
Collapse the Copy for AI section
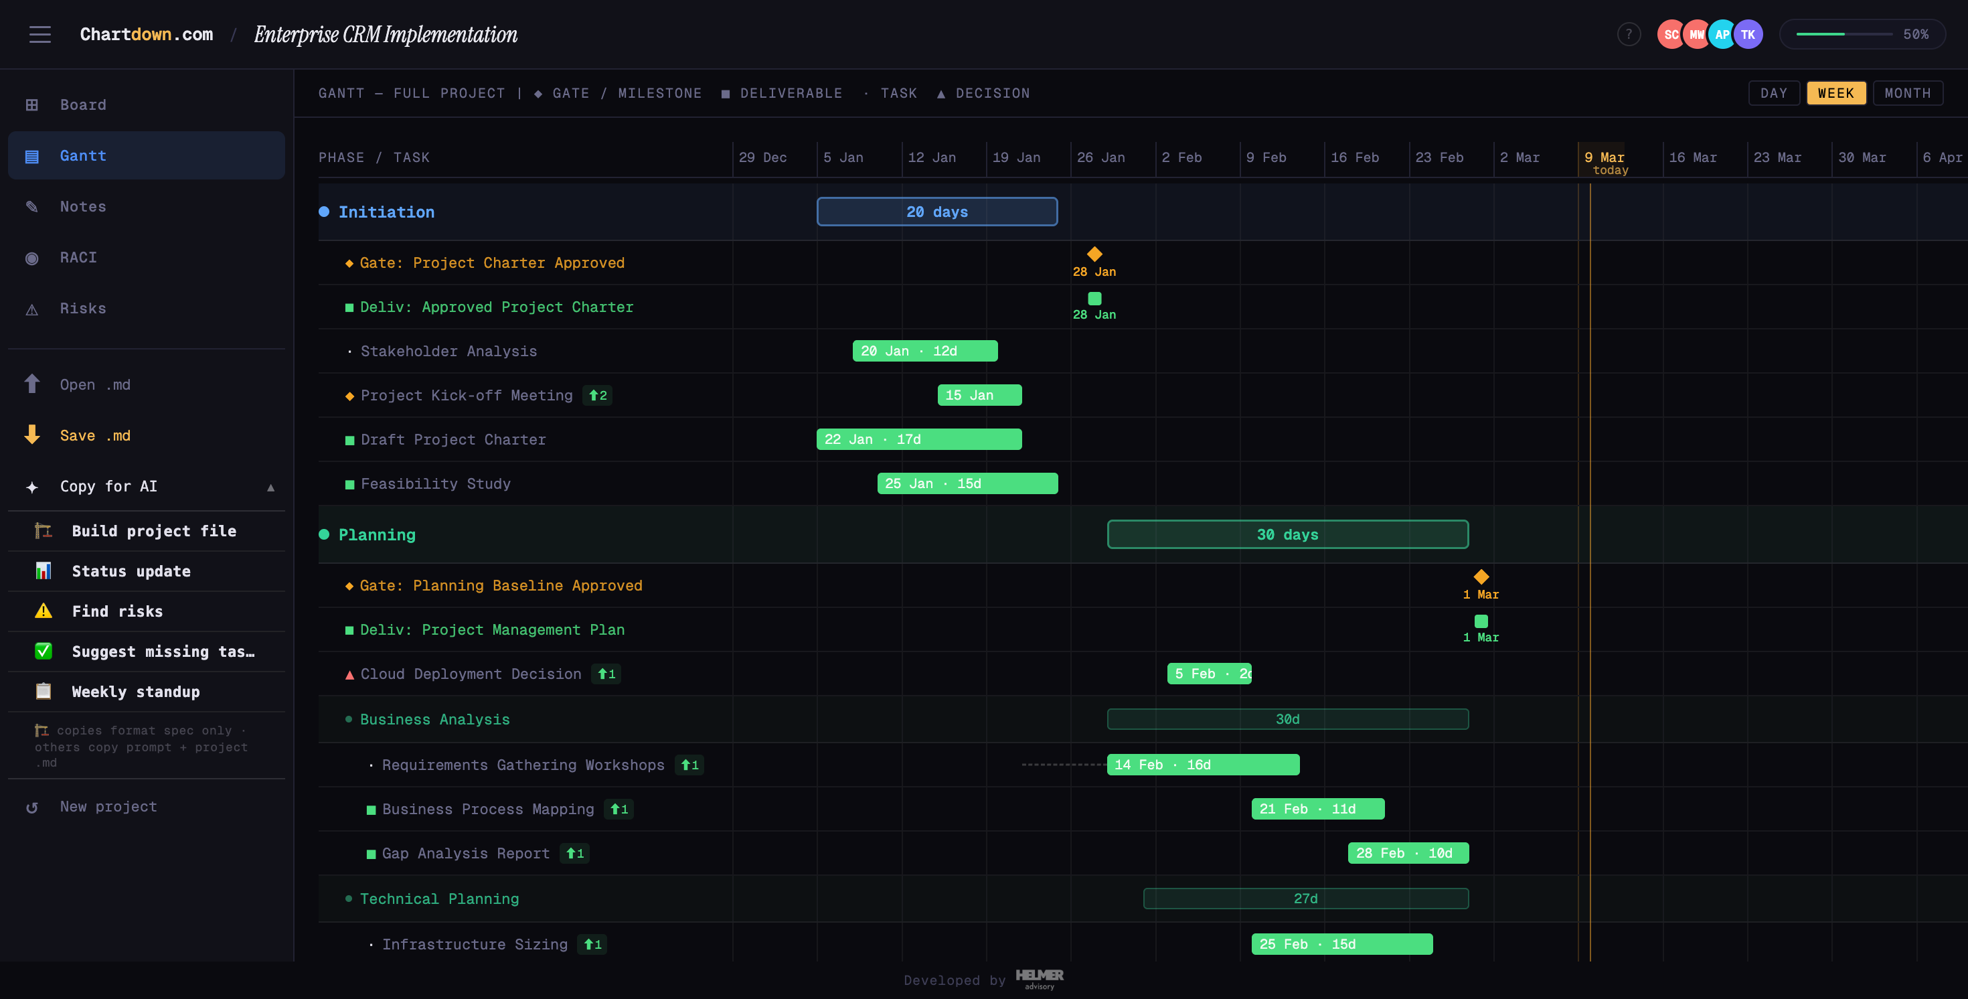click(270, 486)
